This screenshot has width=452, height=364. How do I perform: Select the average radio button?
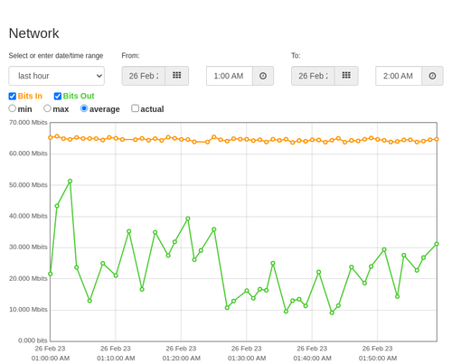tap(84, 108)
